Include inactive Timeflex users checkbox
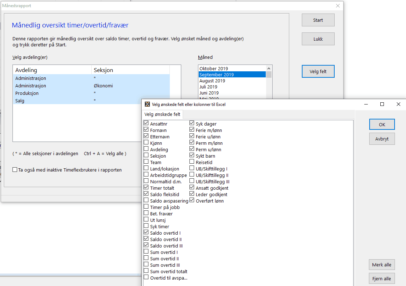 (x=15, y=170)
